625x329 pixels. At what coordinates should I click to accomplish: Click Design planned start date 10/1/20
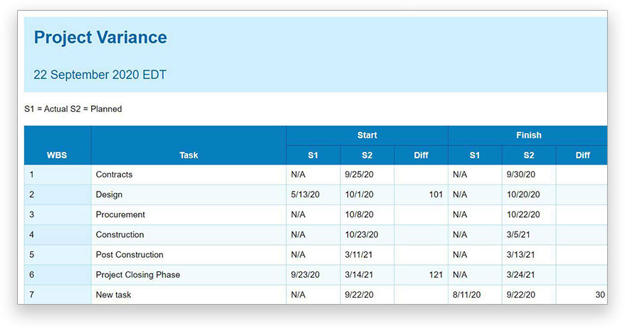(x=359, y=194)
